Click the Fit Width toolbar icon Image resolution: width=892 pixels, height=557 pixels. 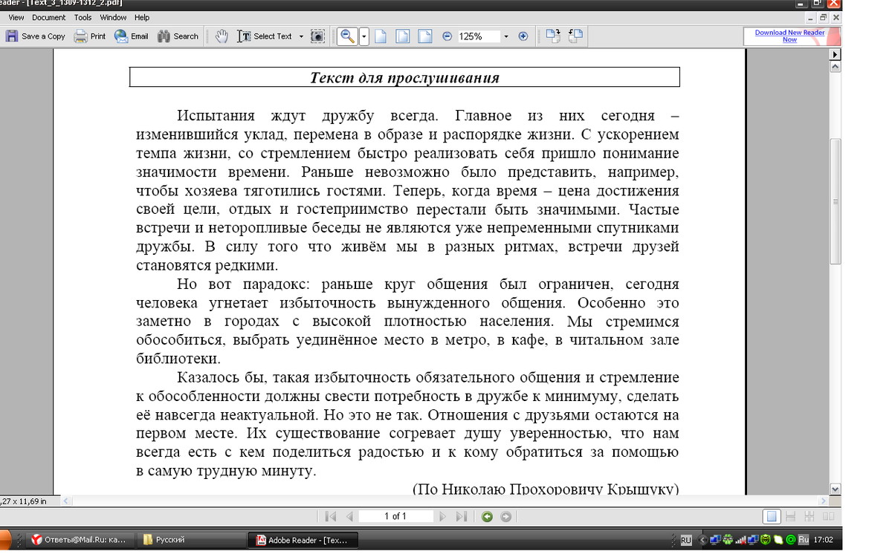pos(424,36)
